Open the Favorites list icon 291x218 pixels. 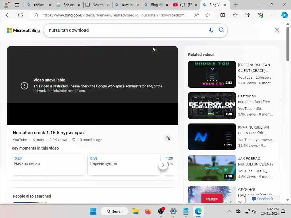(x=235, y=15)
